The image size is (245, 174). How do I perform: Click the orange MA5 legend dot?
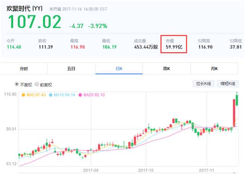click(x=23, y=95)
